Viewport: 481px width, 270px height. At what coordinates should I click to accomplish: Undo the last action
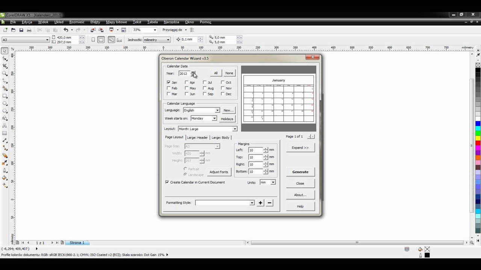point(66,30)
